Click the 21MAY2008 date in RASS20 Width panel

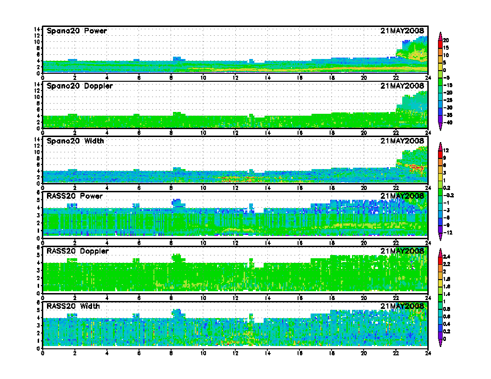pos(402,306)
